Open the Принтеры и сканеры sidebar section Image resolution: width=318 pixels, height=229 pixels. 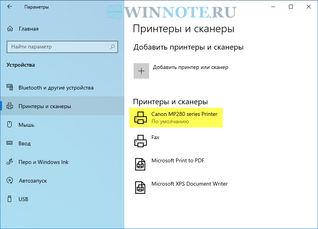45,106
